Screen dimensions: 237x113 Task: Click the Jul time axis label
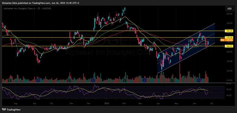[x=211, y=104]
